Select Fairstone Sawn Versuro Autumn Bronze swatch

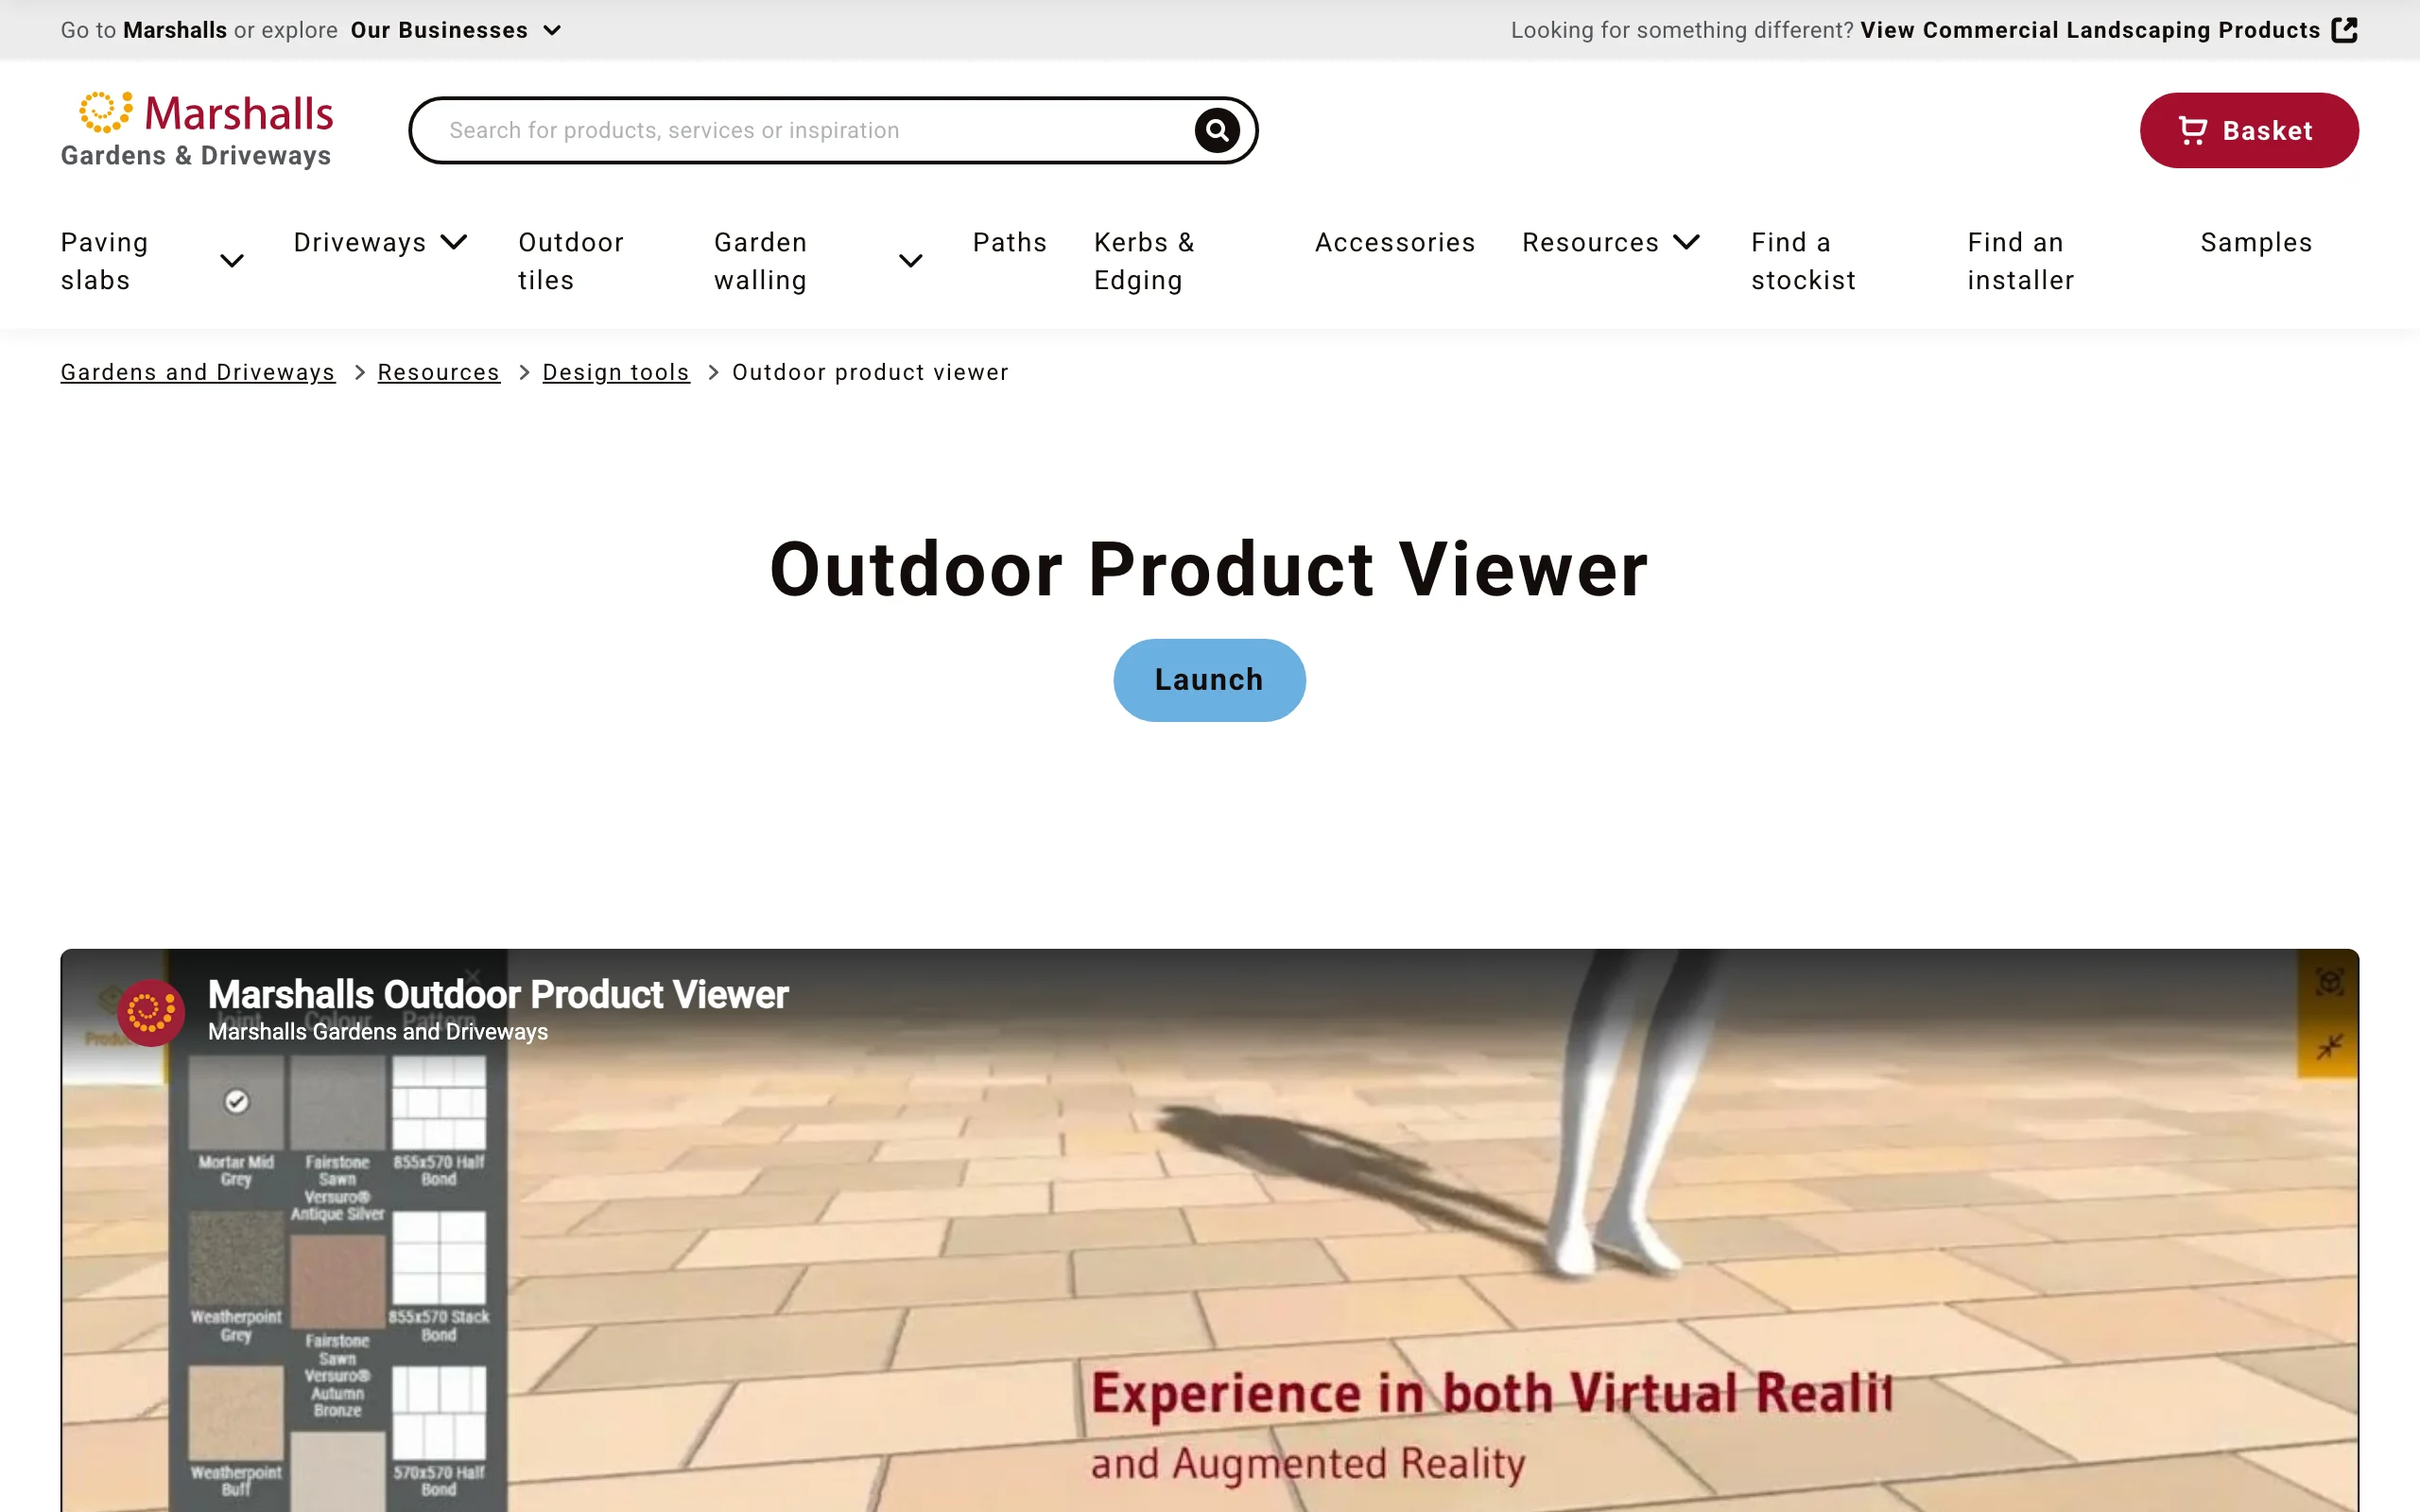(338, 1281)
